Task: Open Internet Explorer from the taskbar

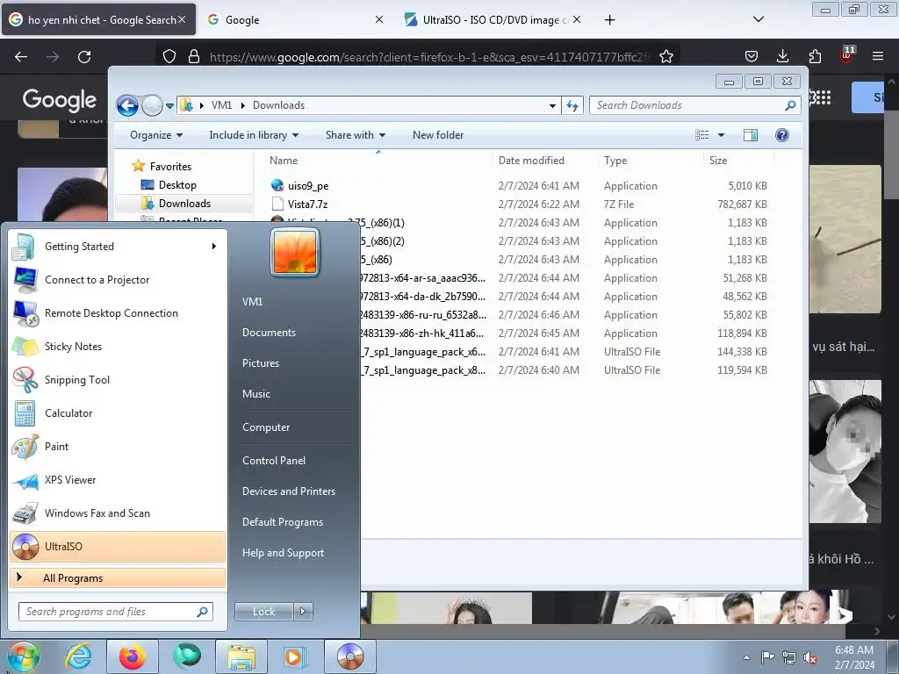Action: (78, 656)
